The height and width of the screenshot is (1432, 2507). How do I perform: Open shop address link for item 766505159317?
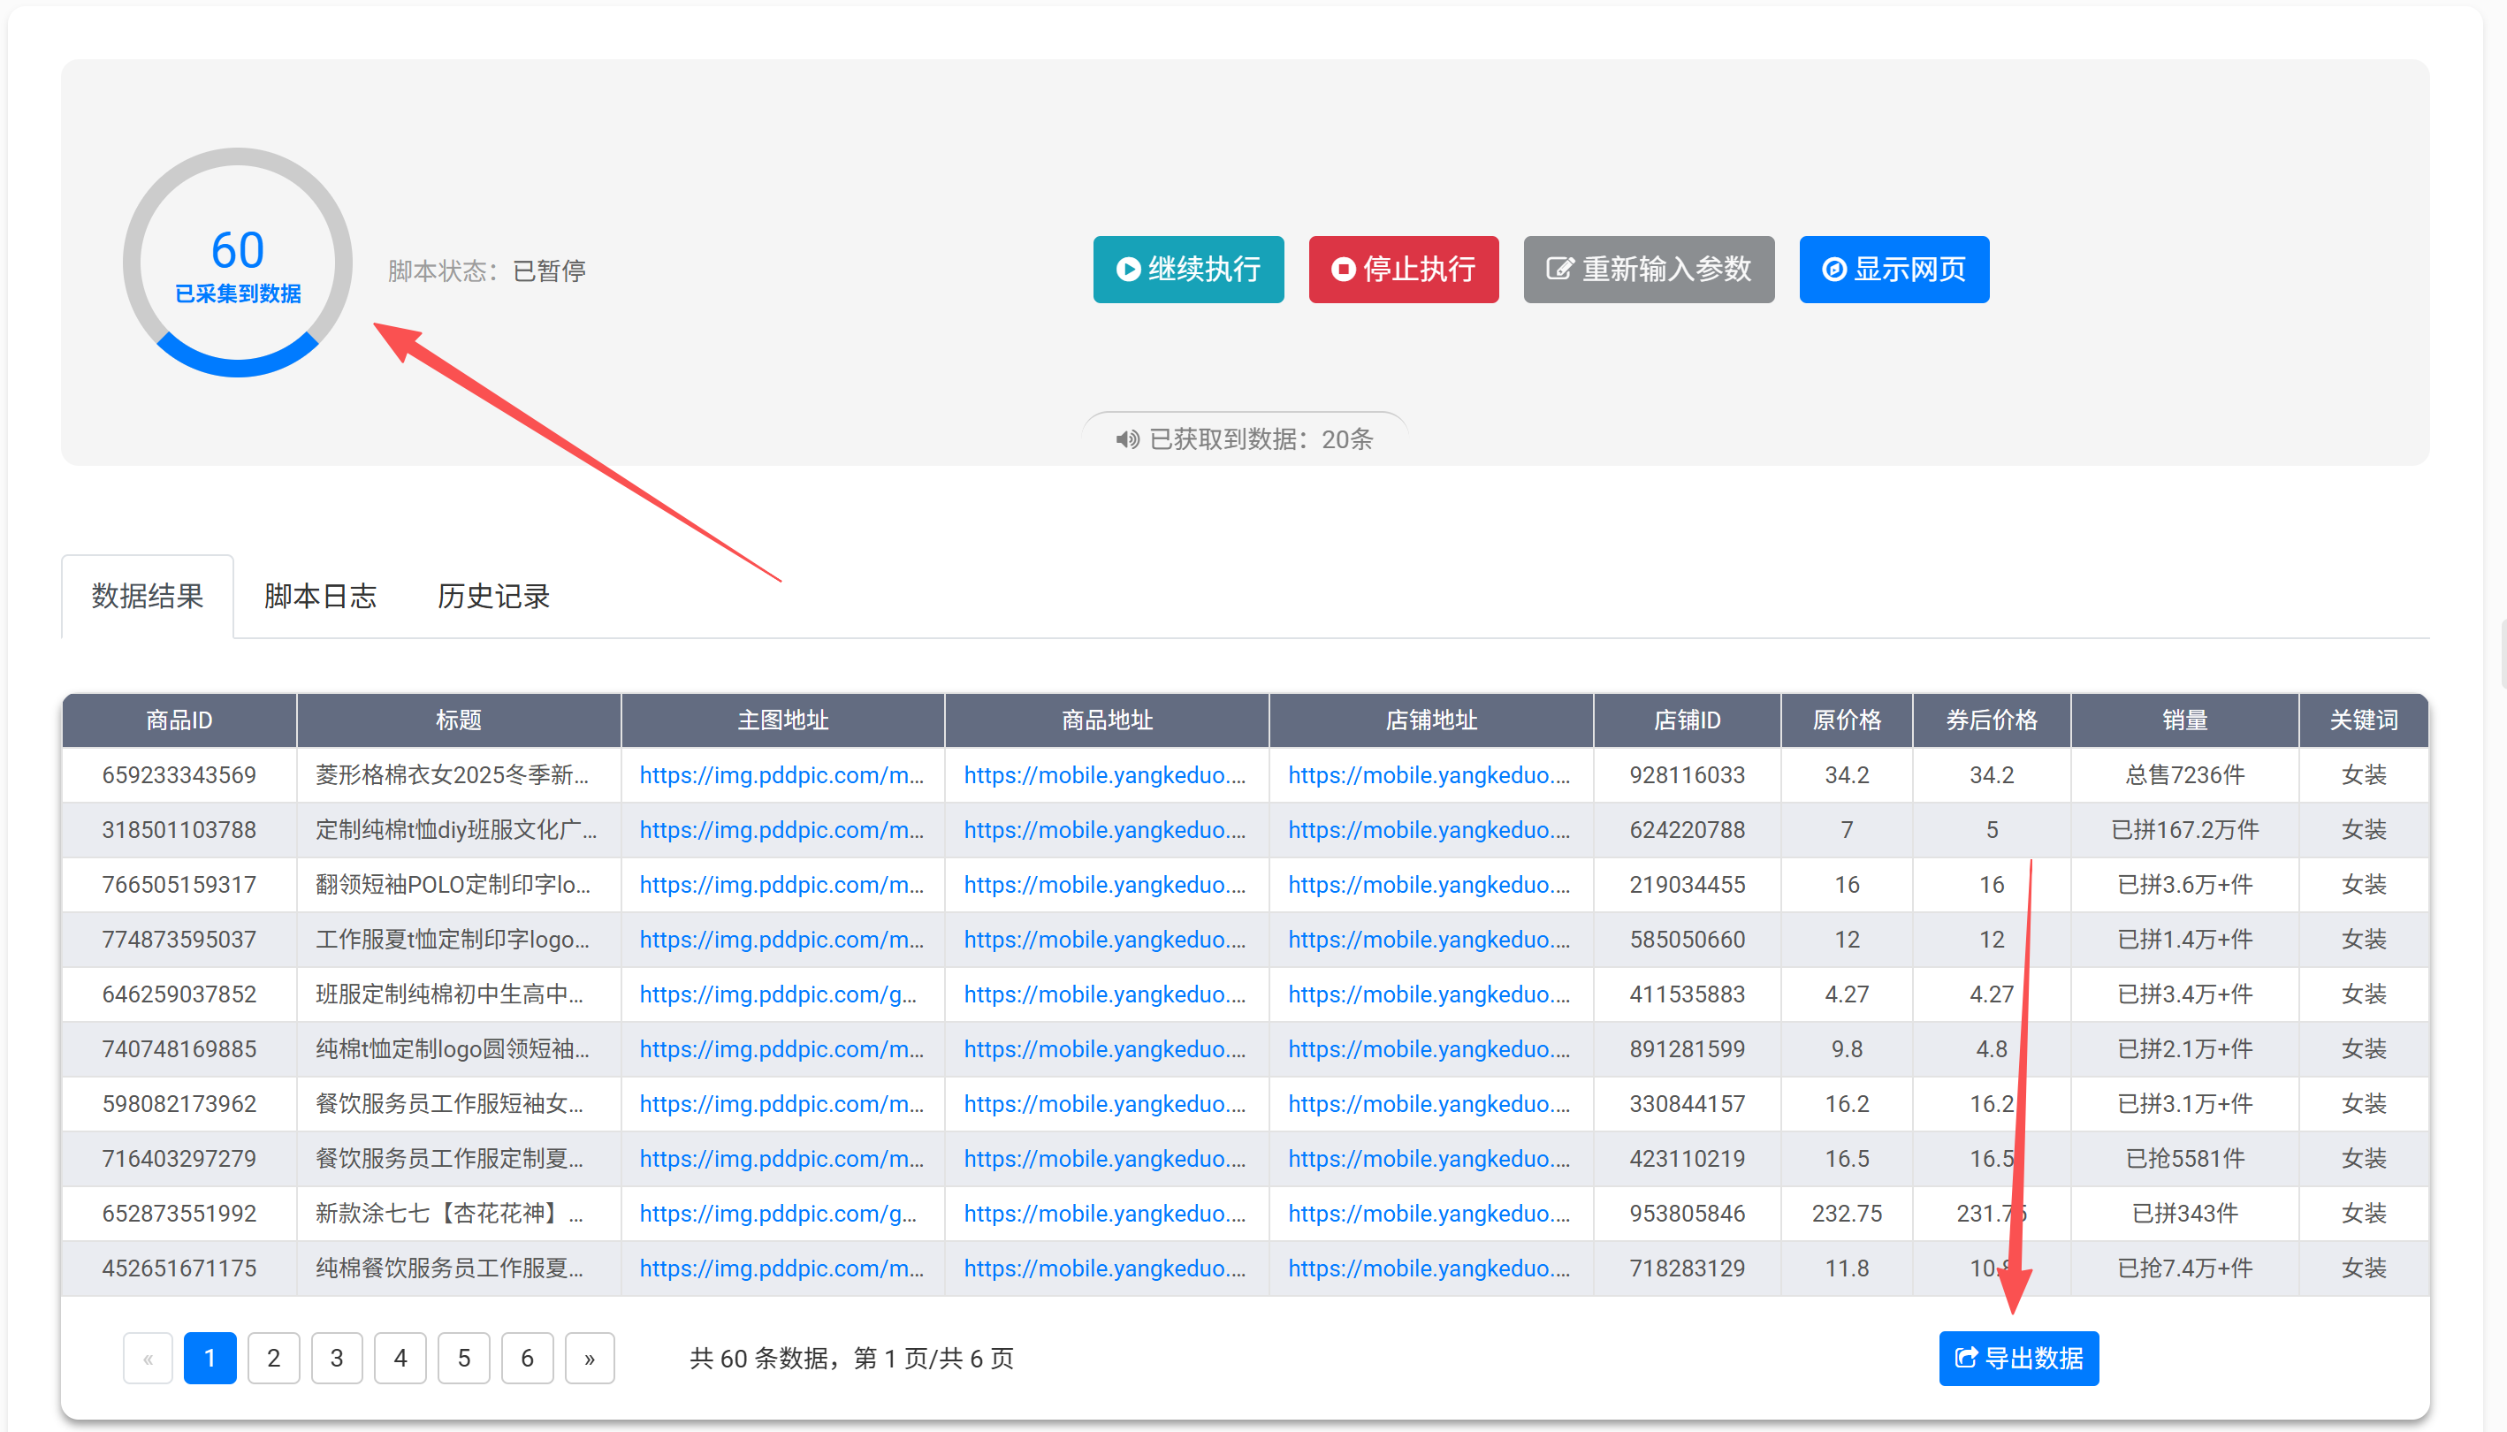[x=1429, y=885]
